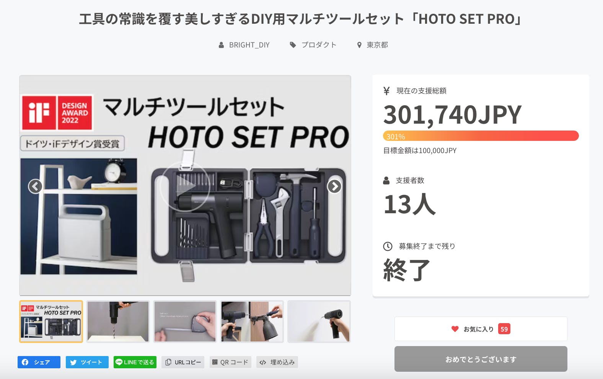Copy the project URL
Image resolution: width=603 pixels, height=379 pixels.
click(x=183, y=362)
